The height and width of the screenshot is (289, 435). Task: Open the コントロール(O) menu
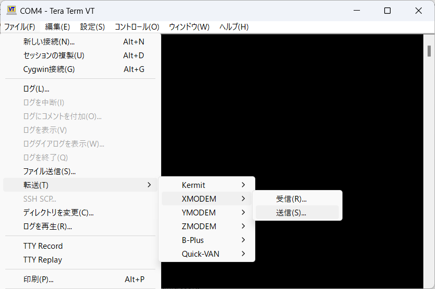point(137,27)
